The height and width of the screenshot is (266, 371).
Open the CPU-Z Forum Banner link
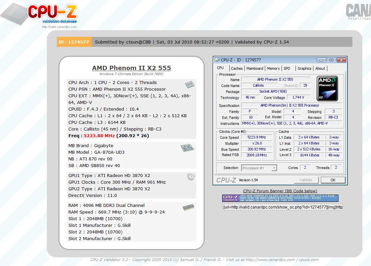click(280, 191)
